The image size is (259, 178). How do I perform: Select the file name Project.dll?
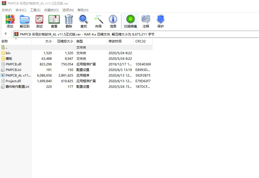click(x=13, y=81)
